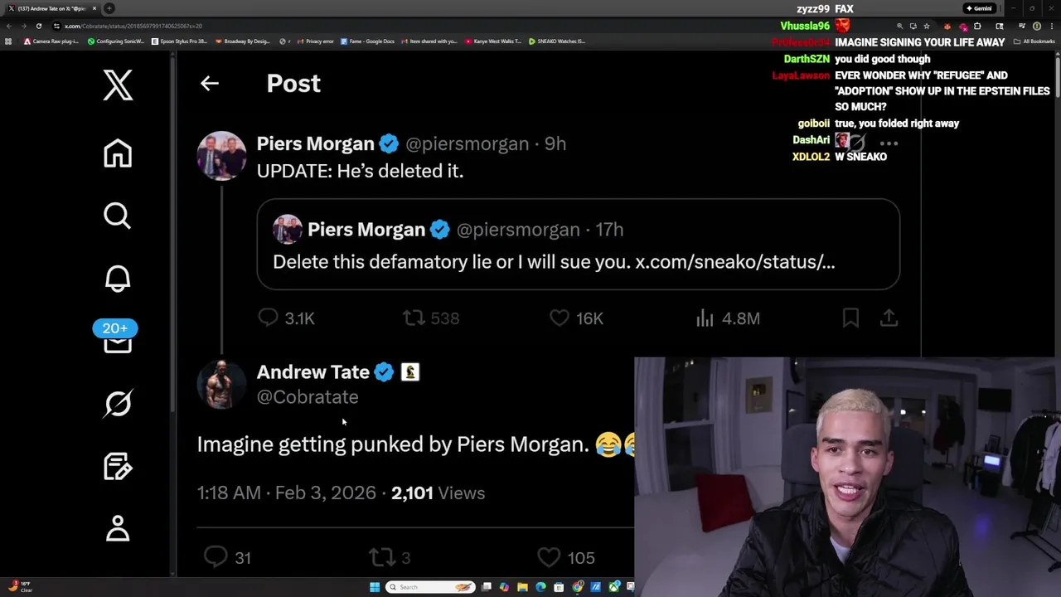Like Piers Morgan's post showing 16K

point(577,318)
